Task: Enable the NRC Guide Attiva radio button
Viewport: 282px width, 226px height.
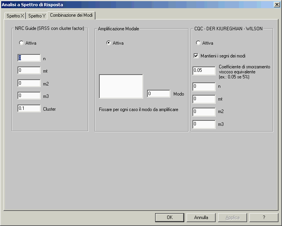Action: coord(21,43)
